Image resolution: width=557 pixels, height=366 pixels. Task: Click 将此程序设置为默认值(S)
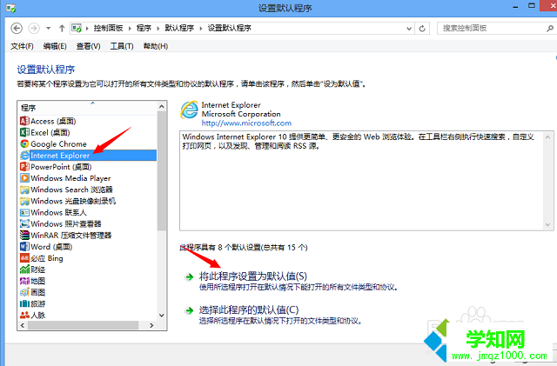[x=253, y=276]
